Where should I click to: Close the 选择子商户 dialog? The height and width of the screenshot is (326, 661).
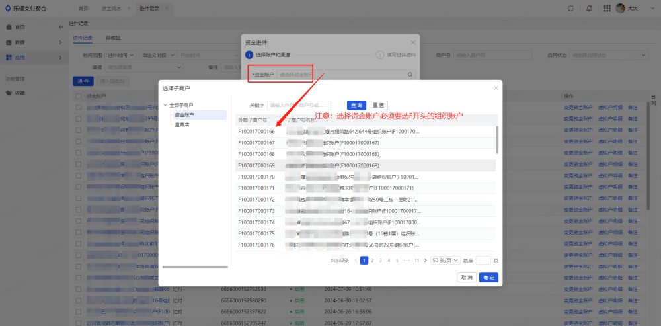coord(496,87)
